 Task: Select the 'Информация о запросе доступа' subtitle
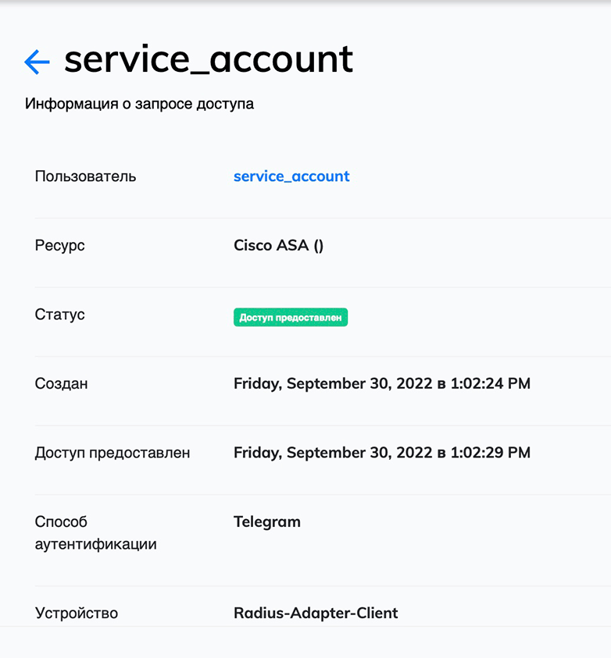pos(139,103)
